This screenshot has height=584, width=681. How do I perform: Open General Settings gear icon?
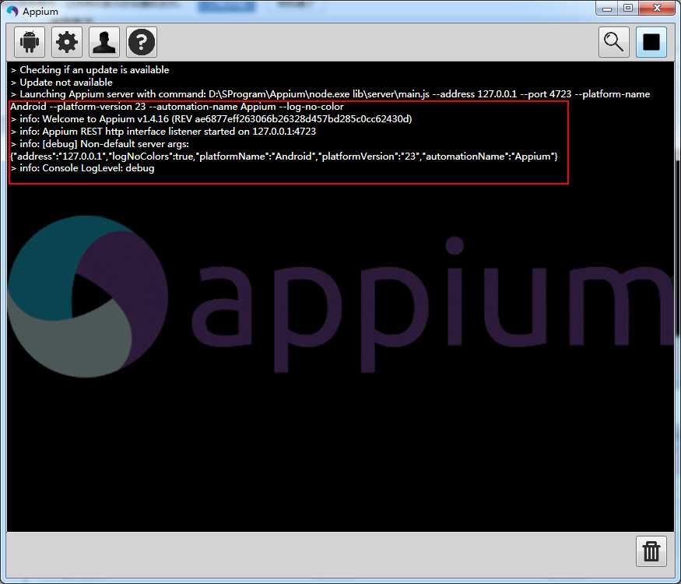[67, 42]
